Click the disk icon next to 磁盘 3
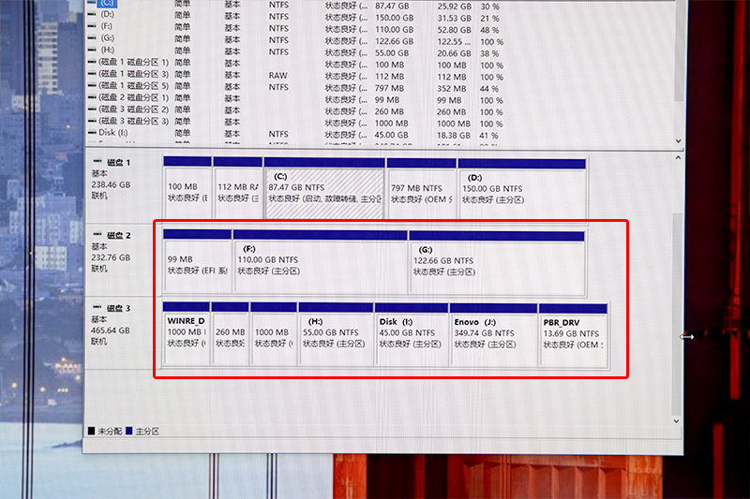Viewport: 750px width, 499px height. [97, 307]
